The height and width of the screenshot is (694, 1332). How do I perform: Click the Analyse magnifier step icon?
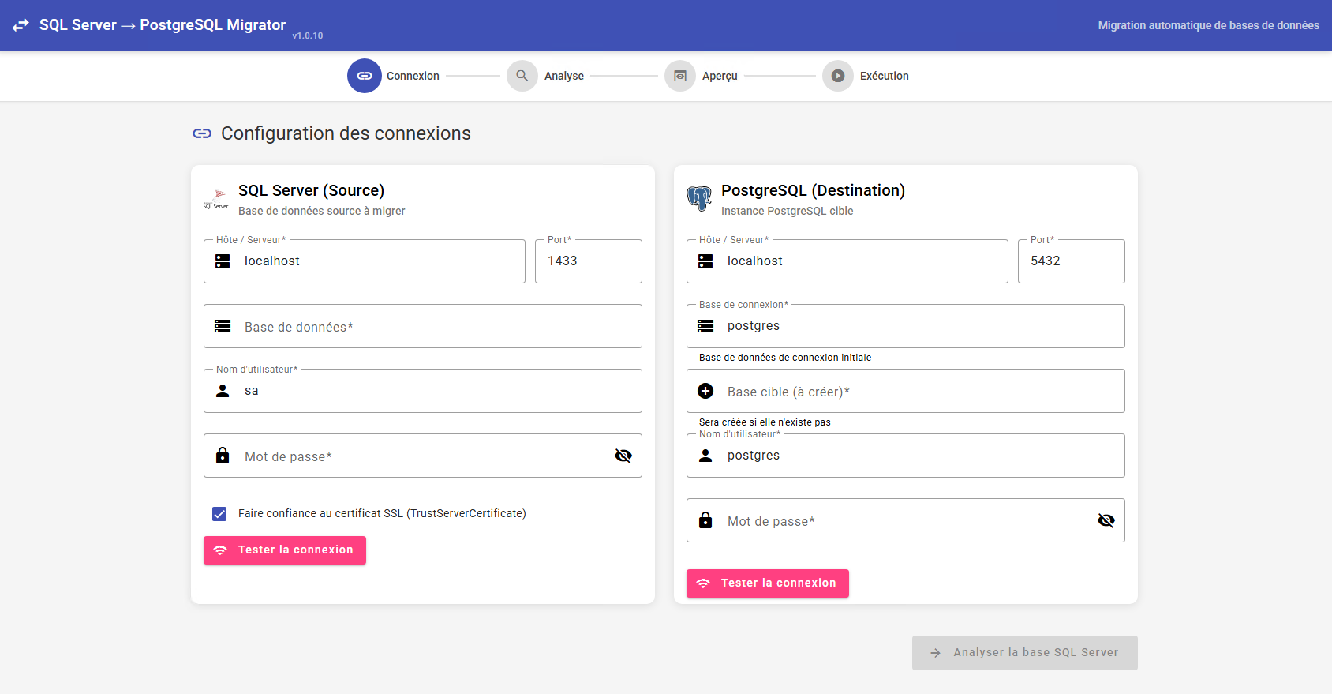[522, 76]
